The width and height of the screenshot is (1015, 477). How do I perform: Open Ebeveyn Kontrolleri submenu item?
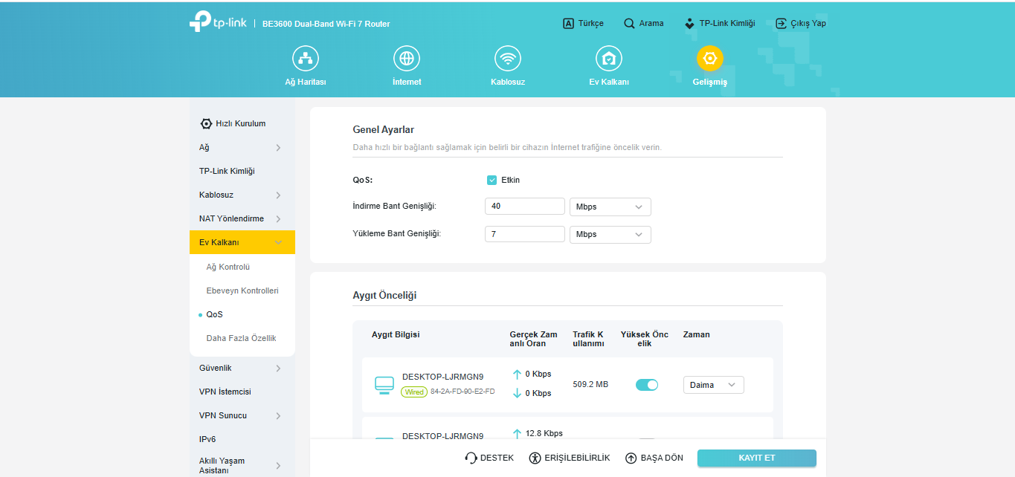(242, 291)
